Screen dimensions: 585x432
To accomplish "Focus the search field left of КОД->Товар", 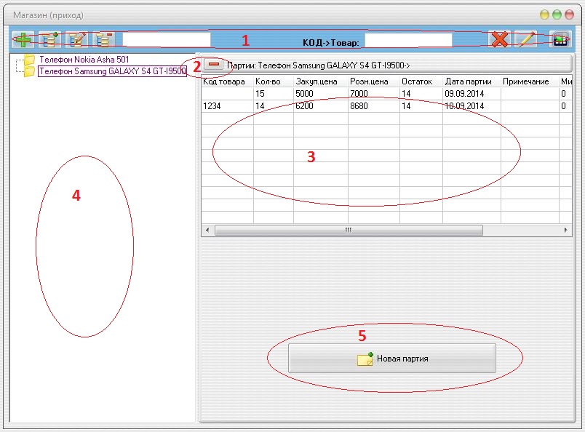I will tap(167, 39).
